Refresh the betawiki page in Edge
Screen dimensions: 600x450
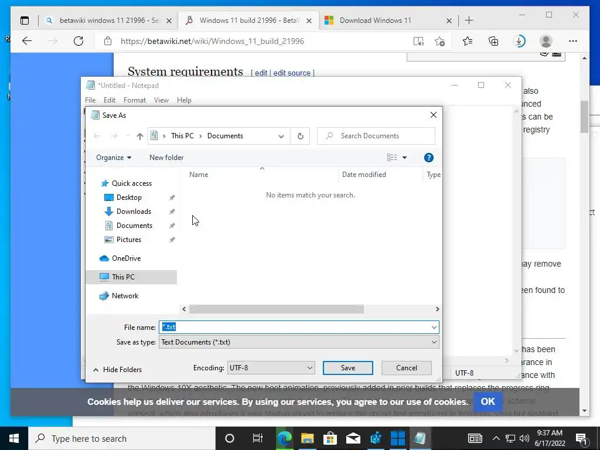pyautogui.click(x=79, y=41)
